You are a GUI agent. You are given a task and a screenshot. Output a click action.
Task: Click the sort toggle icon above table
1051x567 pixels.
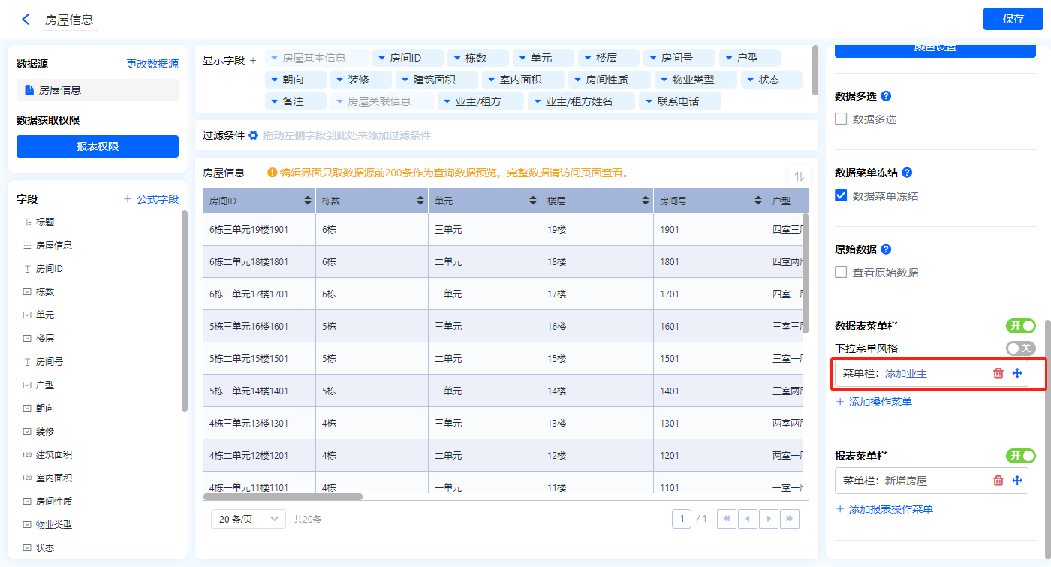pyautogui.click(x=799, y=176)
